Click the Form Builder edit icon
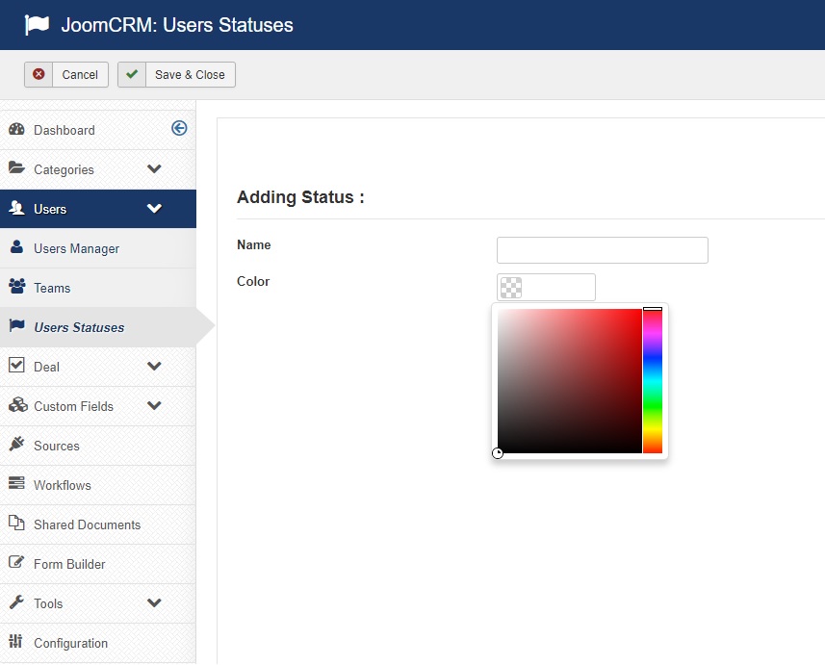 tap(16, 563)
